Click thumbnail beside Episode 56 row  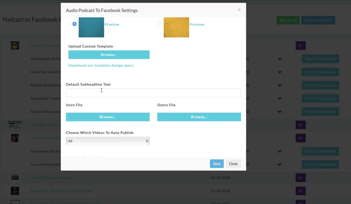pos(15,191)
